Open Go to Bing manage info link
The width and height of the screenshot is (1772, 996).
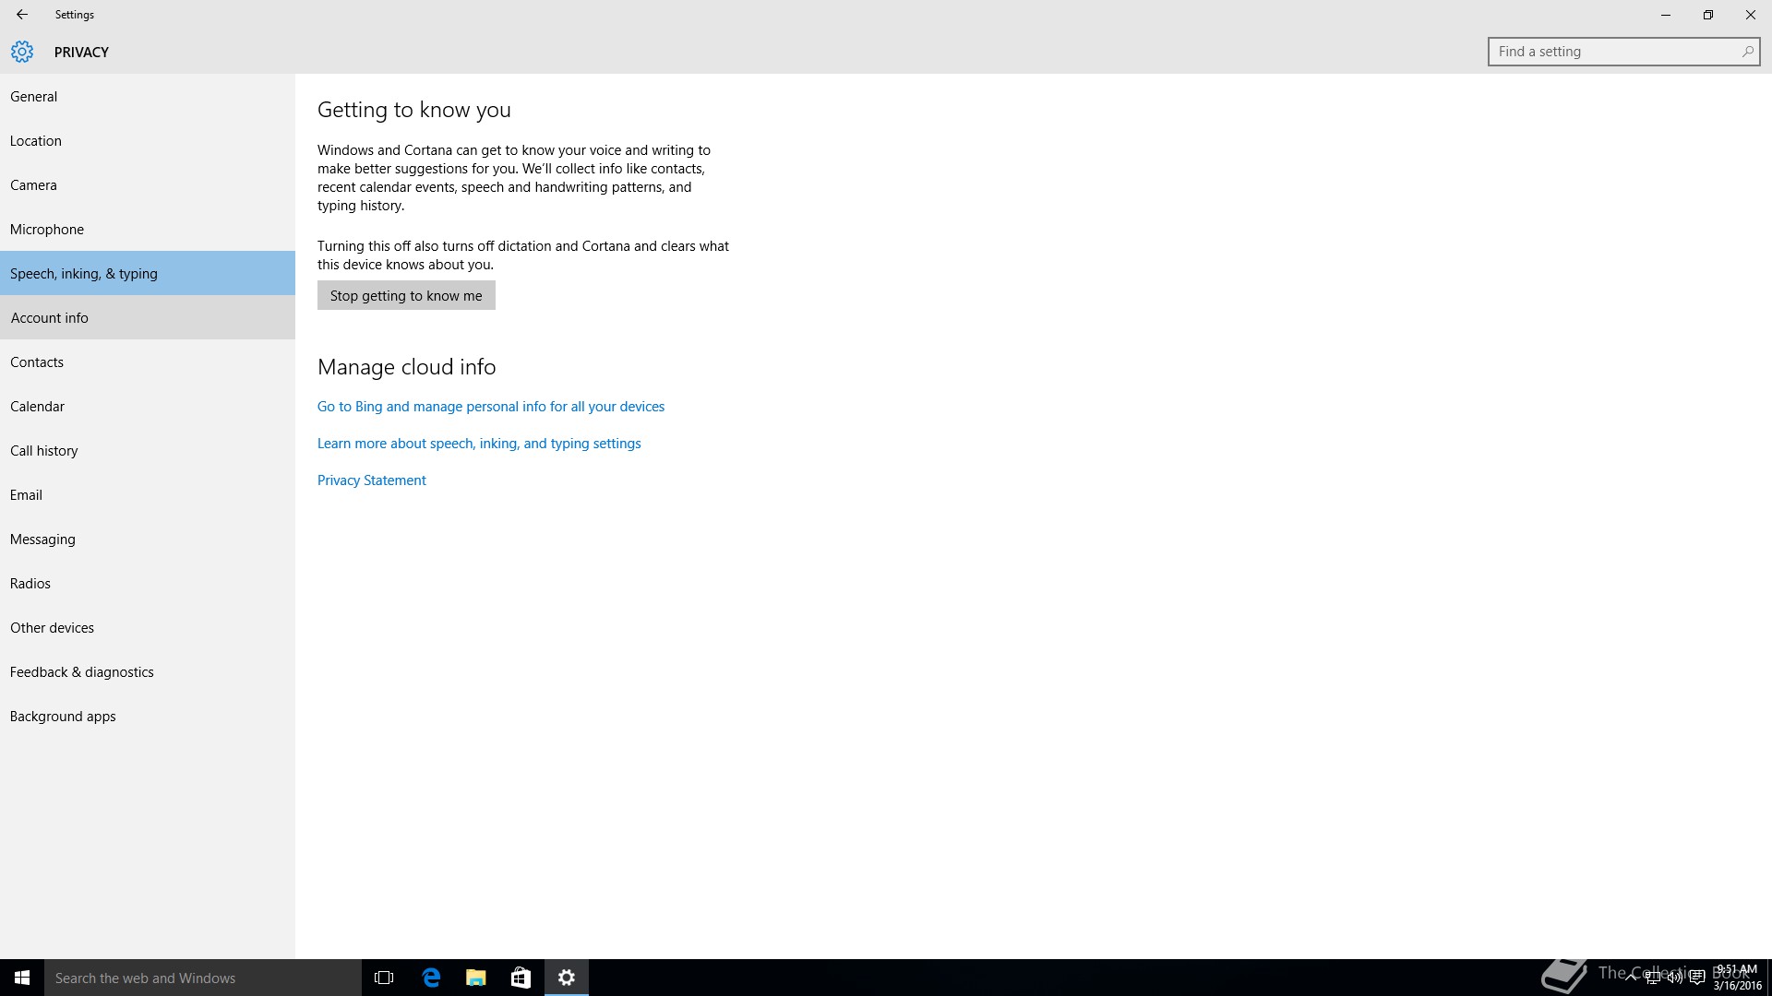pos(490,407)
